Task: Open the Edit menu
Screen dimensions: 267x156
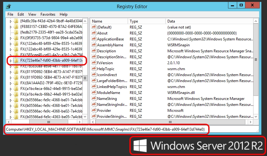Action: pos(21,14)
